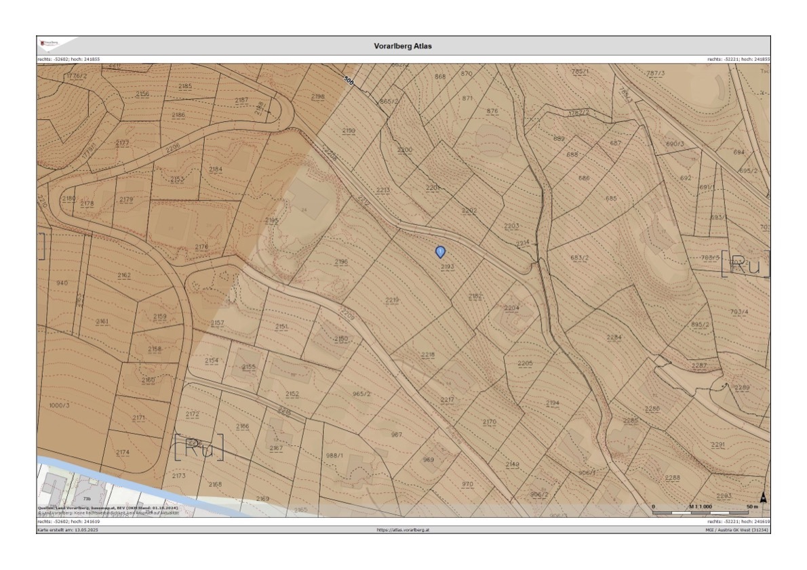
Task: Click parcel label 2176
Action: pyautogui.click(x=202, y=247)
